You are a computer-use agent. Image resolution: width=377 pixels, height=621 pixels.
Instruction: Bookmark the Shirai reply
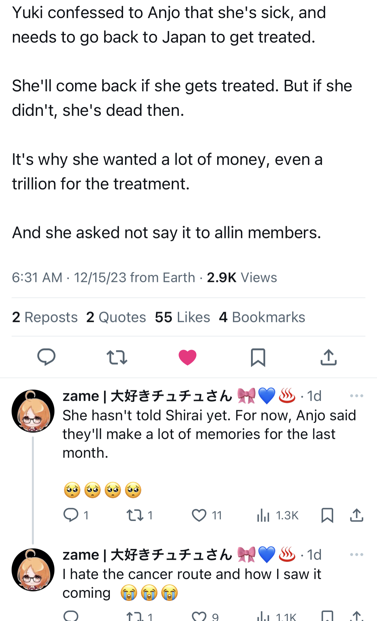pyautogui.click(x=327, y=515)
